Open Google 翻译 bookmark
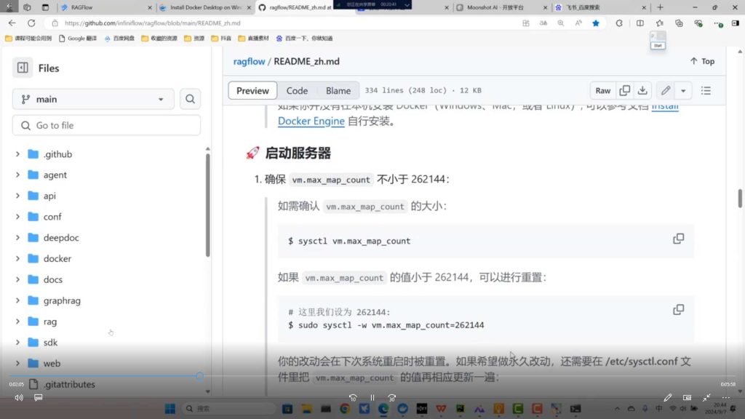Viewport: 745px width, 419px height. pyautogui.click(x=77, y=39)
